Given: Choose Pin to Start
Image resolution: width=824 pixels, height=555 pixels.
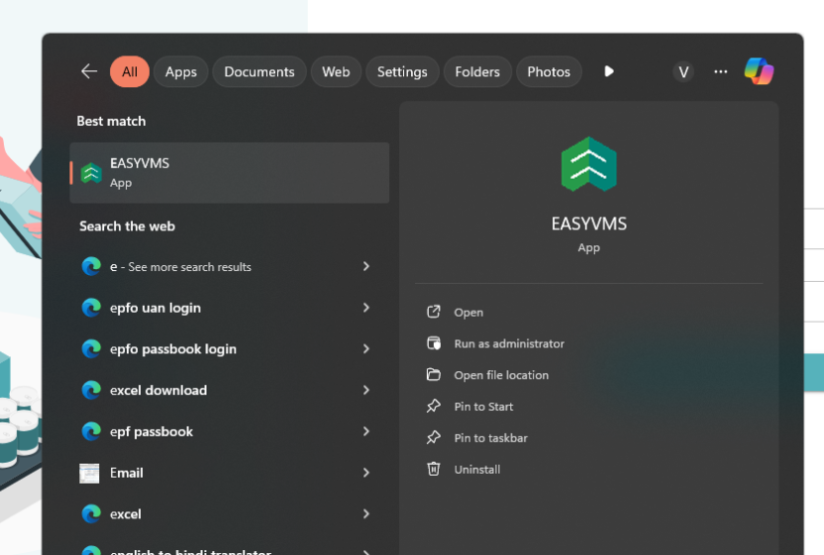Looking at the screenshot, I should (483, 407).
